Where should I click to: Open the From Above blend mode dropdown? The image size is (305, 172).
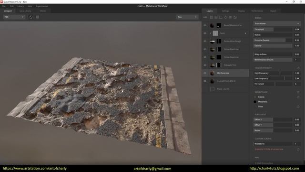tap(277, 23)
